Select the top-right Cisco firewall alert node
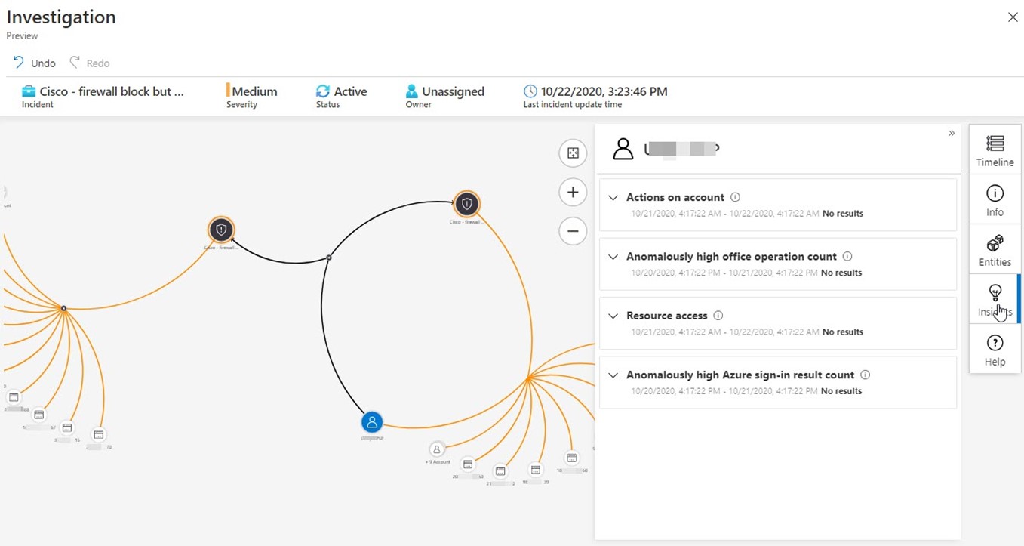 coord(466,204)
